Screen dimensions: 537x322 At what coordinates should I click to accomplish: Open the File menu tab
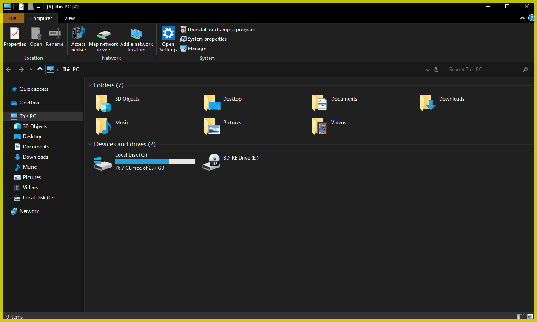click(12, 18)
